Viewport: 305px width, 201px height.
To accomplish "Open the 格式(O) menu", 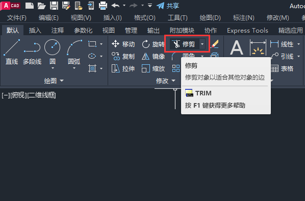I will [144, 18].
